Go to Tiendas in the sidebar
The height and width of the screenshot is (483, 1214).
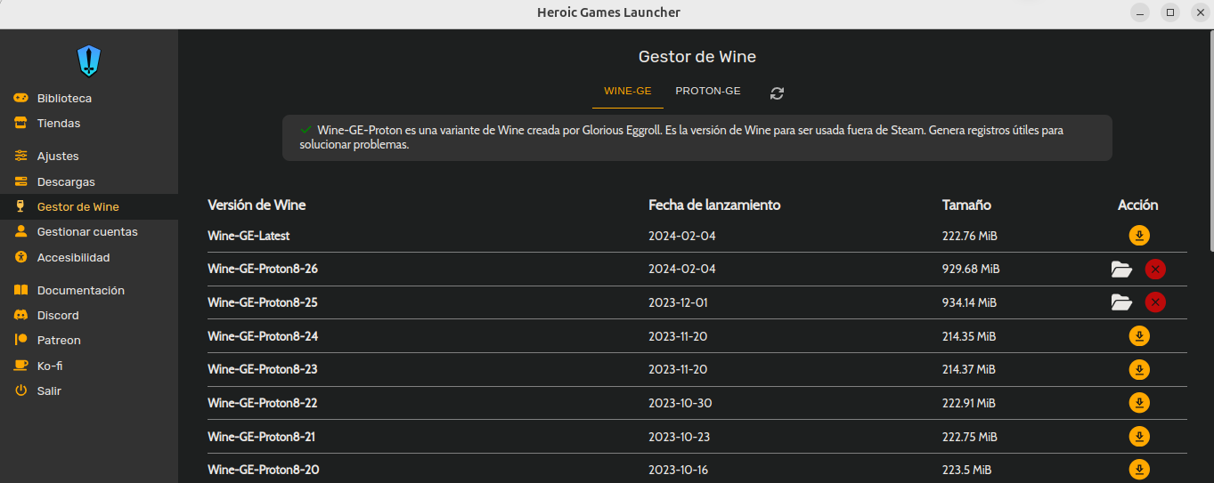point(59,123)
